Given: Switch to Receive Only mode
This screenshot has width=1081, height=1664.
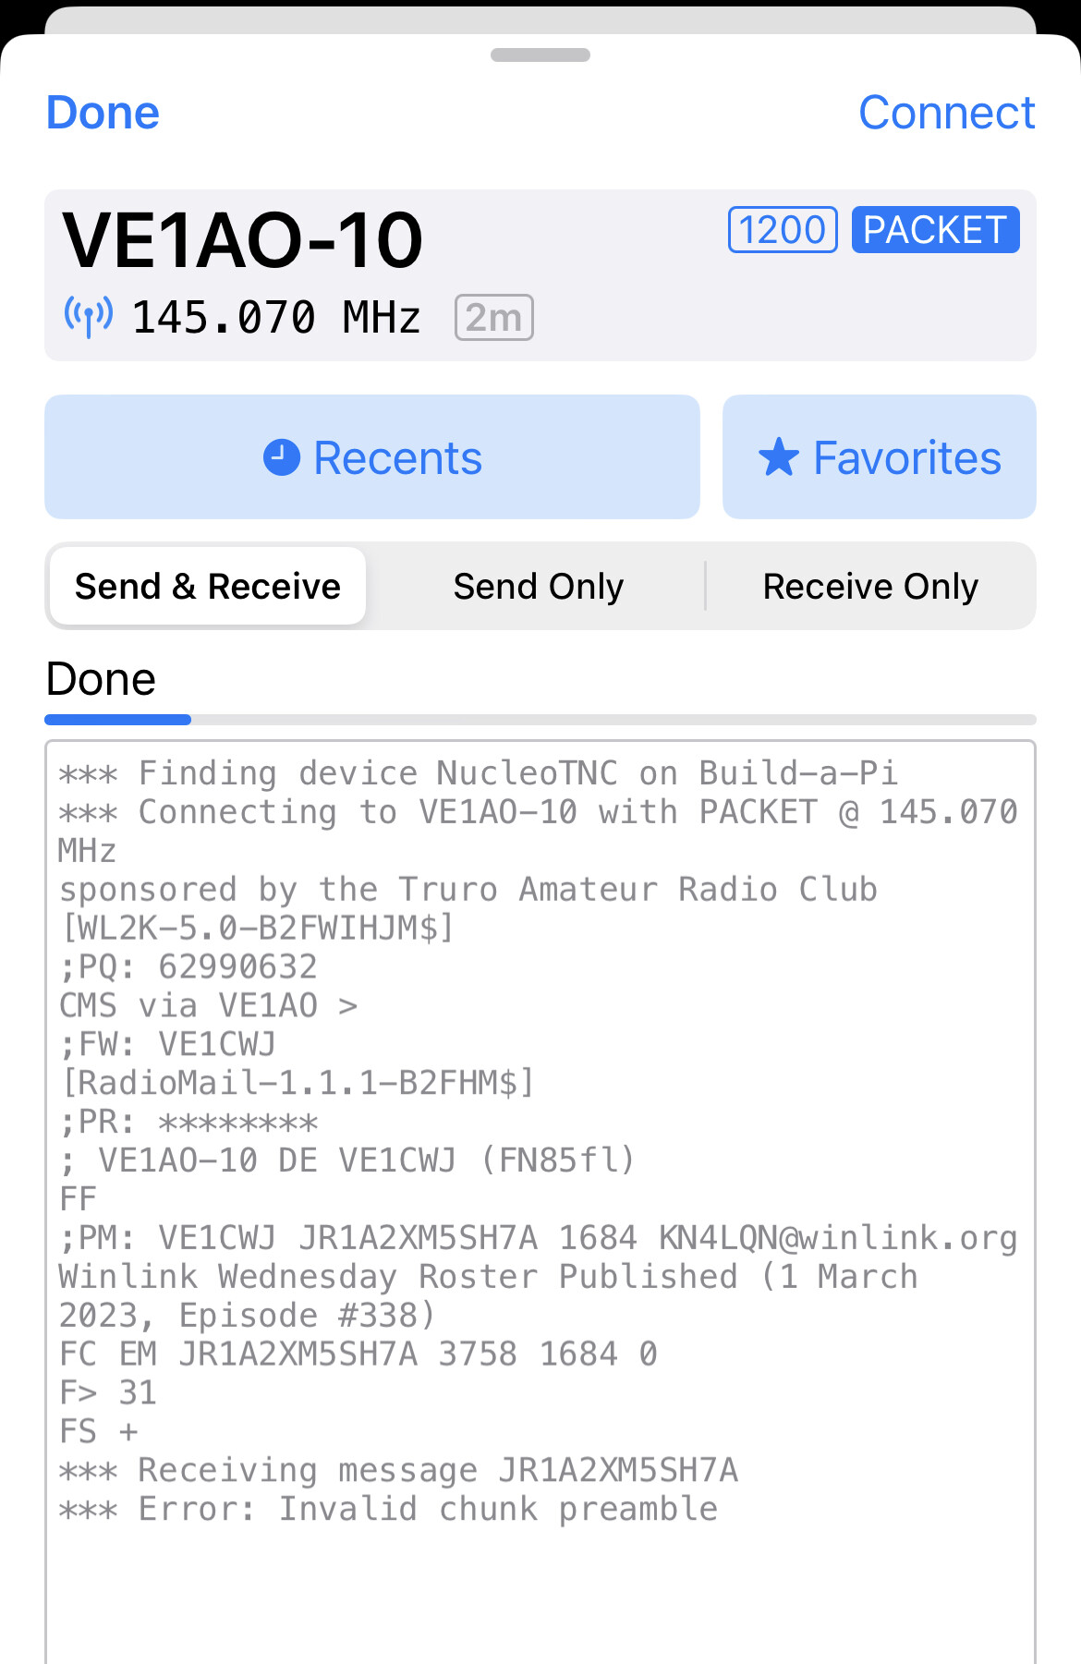Looking at the screenshot, I should (x=870, y=586).
